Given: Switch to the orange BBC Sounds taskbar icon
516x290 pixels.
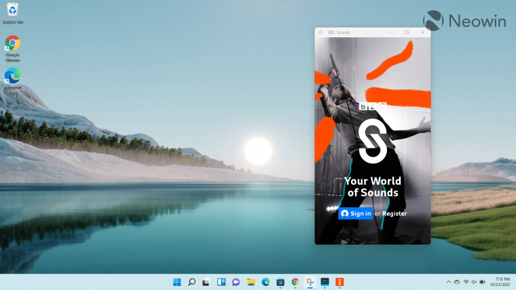Looking at the screenshot, I should tap(339, 282).
